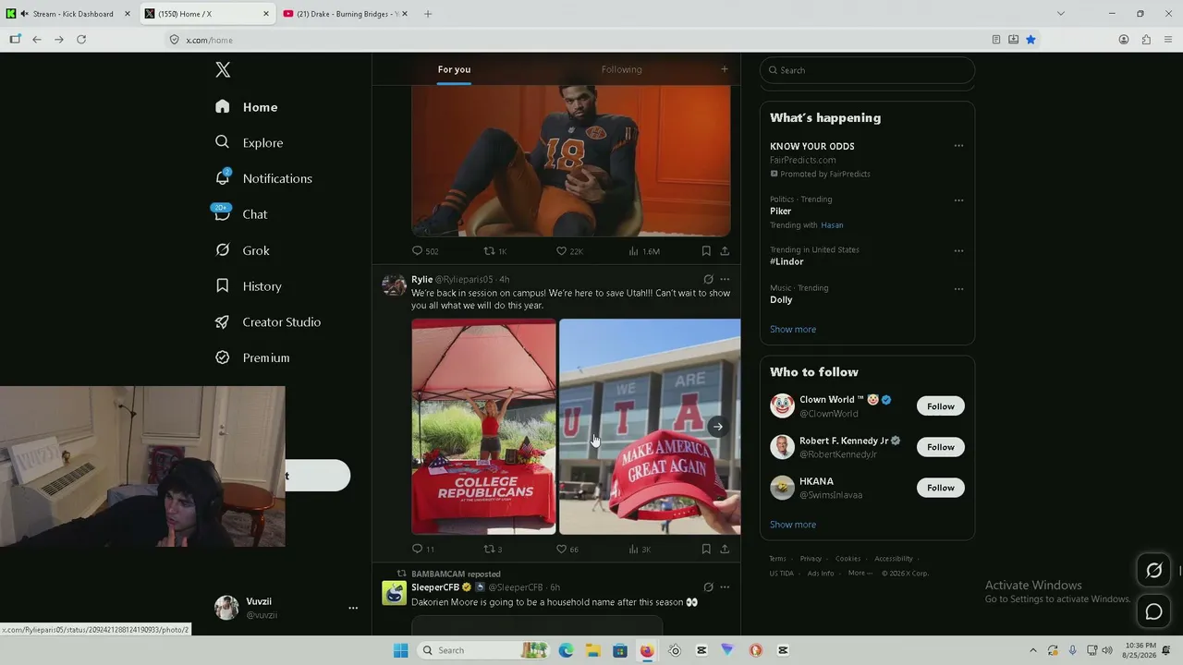Click the X logo in the sidebar
This screenshot has height=665, width=1183.
pos(223,70)
